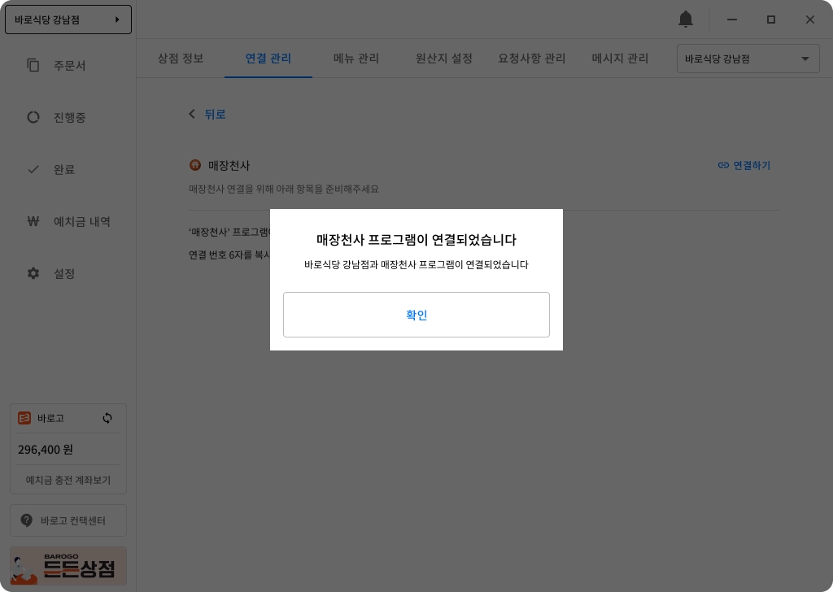
Task: Open the 진행중 menu item
Action: (x=68, y=117)
